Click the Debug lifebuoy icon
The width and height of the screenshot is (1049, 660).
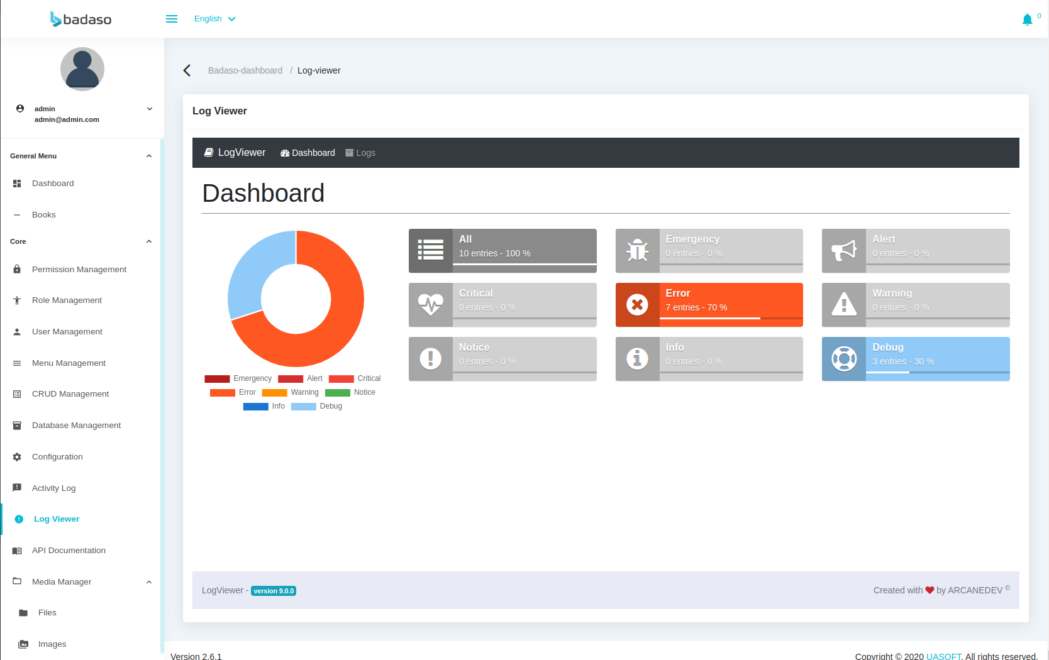pos(843,359)
